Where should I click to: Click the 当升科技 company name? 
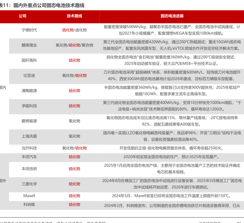coord(29,148)
